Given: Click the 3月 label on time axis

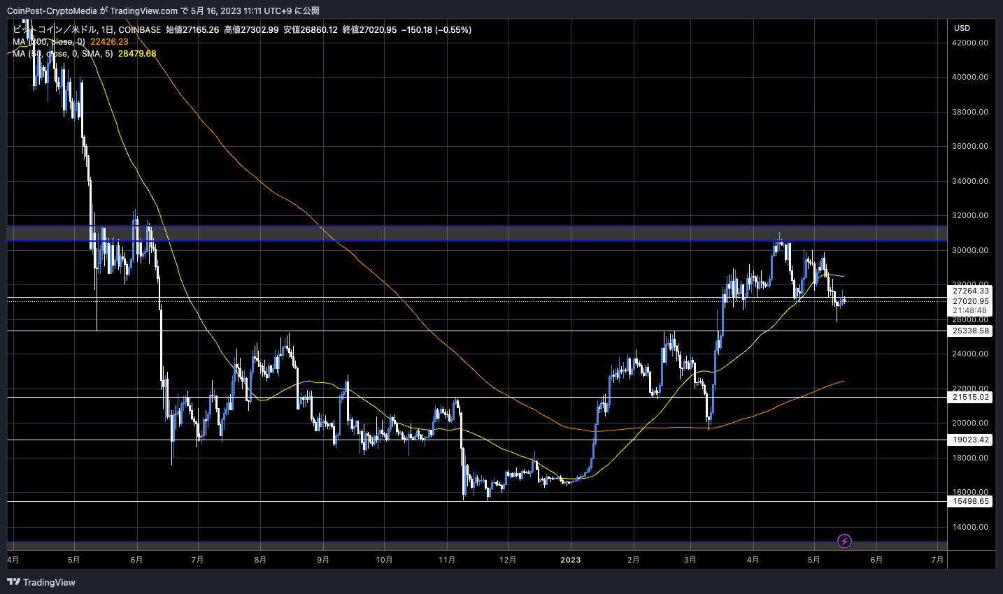Looking at the screenshot, I should click(690, 560).
